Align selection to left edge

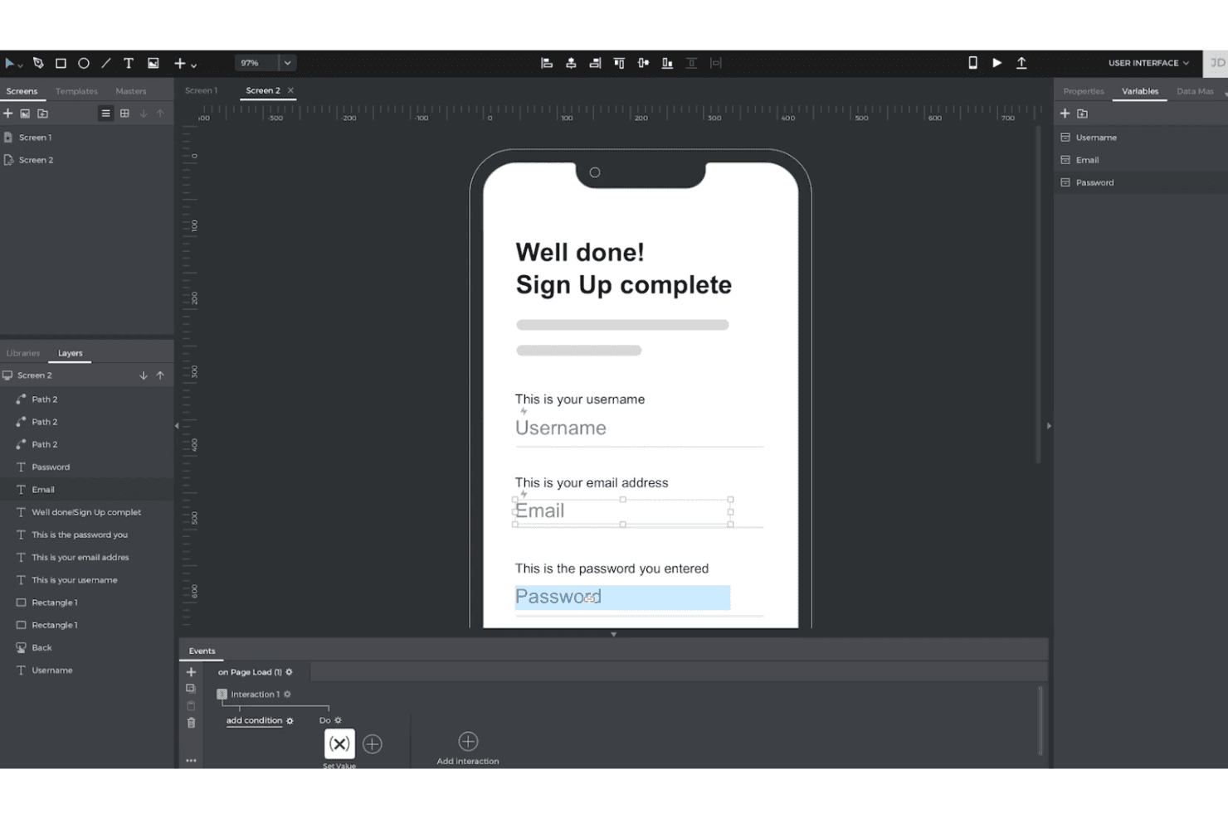(x=547, y=63)
